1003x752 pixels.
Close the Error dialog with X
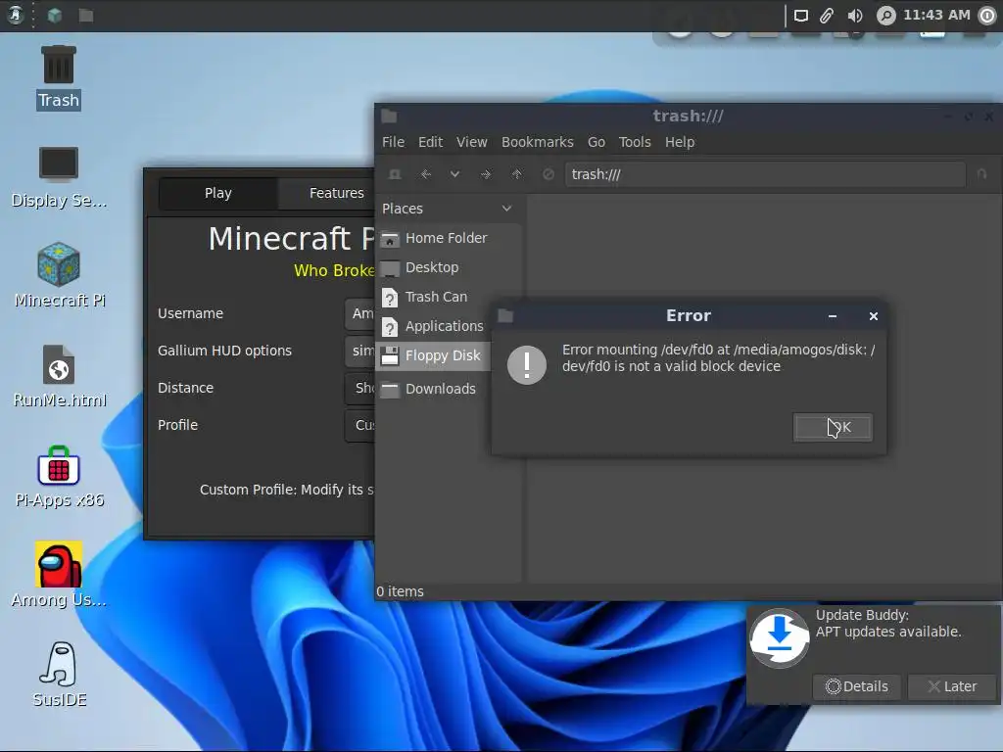point(873,316)
